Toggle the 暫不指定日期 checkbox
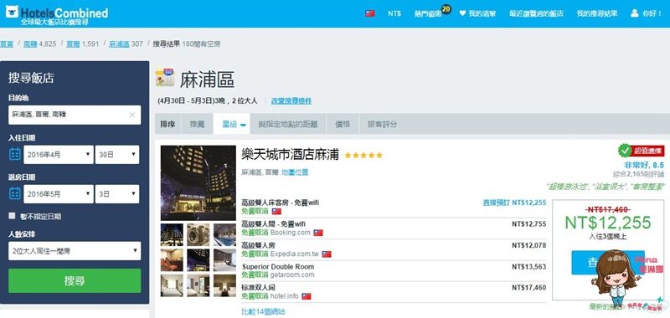Image resolution: width=670 pixels, height=318 pixels. [12, 216]
